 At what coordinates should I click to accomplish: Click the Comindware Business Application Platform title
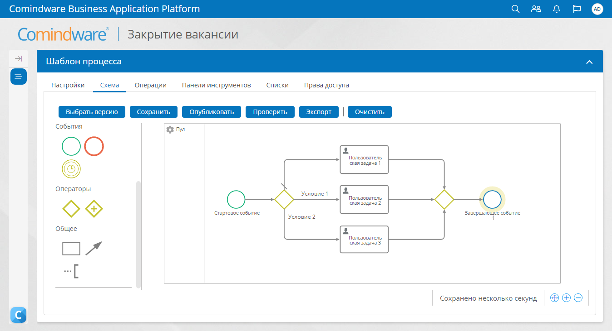(x=104, y=9)
